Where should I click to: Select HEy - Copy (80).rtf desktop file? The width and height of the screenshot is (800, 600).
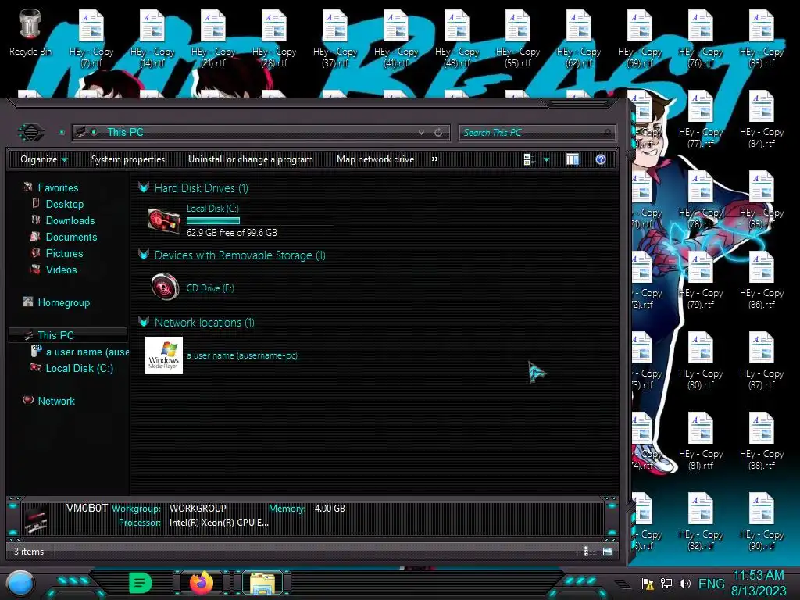[x=701, y=361]
